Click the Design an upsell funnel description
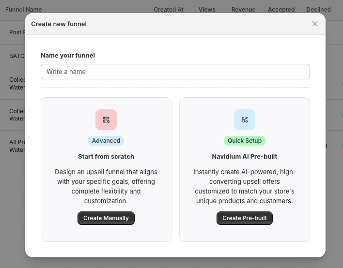This screenshot has height=268, width=343. click(106, 186)
